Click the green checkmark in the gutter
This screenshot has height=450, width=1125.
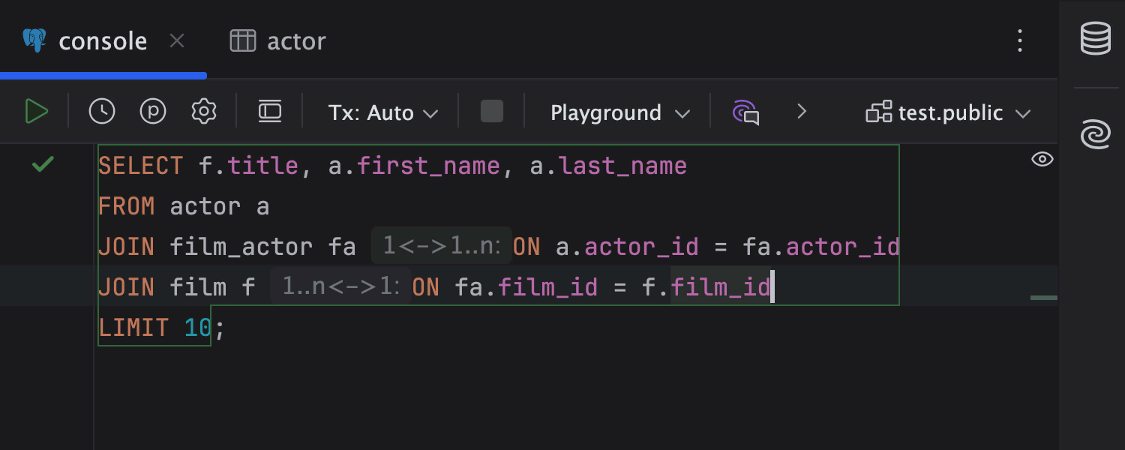click(x=43, y=164)
